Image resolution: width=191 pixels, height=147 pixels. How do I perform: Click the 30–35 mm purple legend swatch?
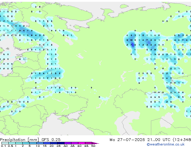(67, 143)
